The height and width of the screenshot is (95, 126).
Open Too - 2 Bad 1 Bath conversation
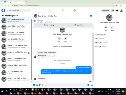coord(16,33)
